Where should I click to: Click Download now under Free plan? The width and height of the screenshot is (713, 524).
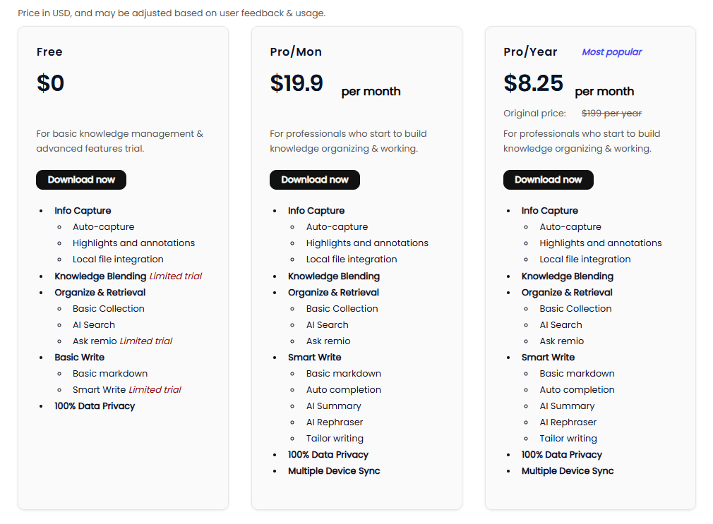[81, 180]
